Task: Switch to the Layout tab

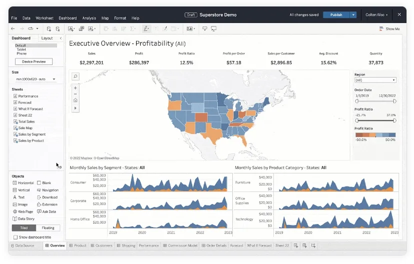Action: (47, 38)
